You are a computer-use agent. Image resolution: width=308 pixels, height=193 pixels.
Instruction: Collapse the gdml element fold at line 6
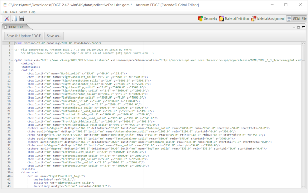(x=12, y=60)
